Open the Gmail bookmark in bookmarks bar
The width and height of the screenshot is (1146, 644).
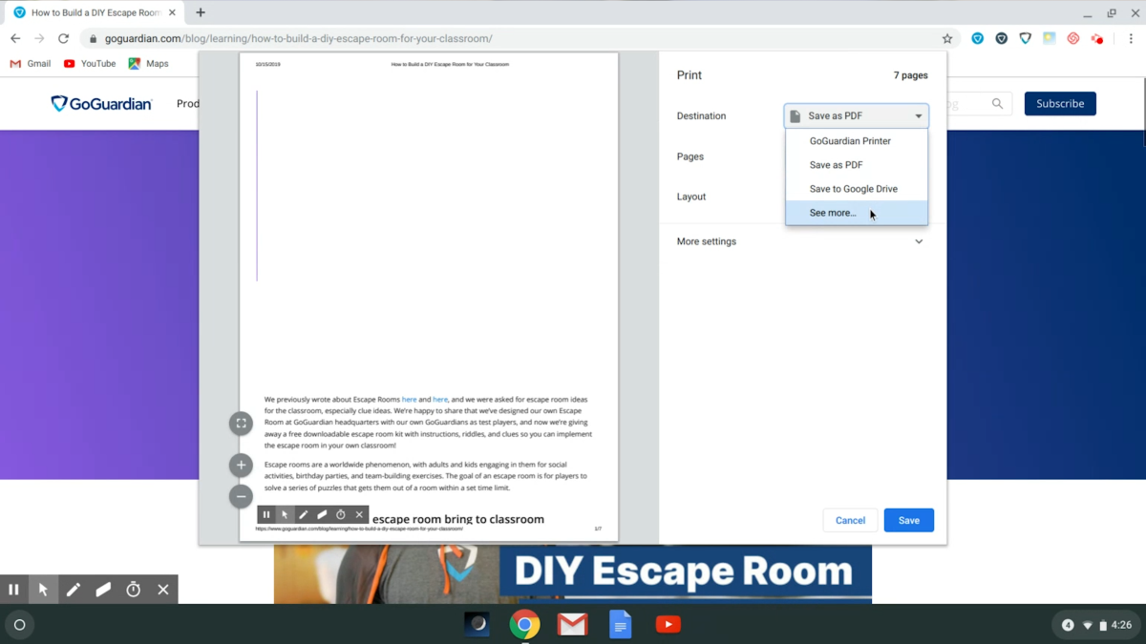[31, 64]
